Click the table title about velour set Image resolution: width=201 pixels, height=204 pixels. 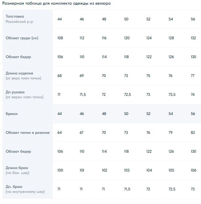57,3
